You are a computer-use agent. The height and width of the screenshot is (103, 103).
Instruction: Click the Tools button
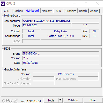click(51, 100)
